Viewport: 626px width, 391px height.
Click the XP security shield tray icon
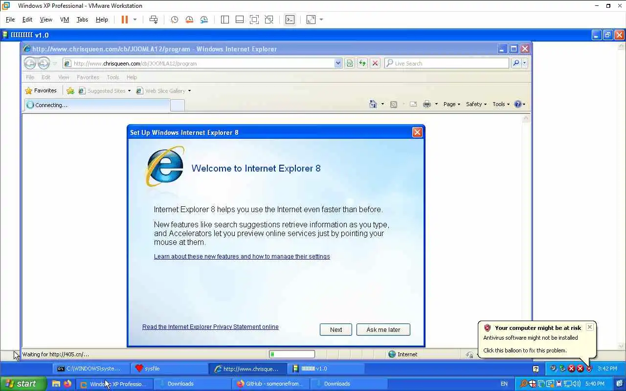click(589, 369)
